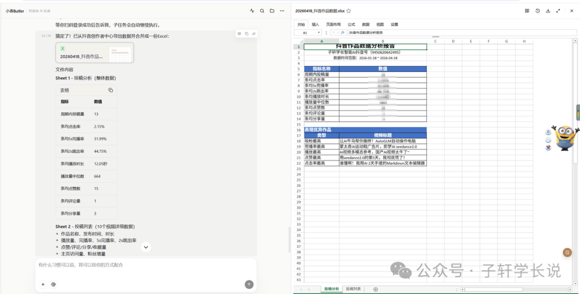Add a new sheet with the plus button
Screen dimensions: 580x294
pyautogui.click(x=375, y=289)
